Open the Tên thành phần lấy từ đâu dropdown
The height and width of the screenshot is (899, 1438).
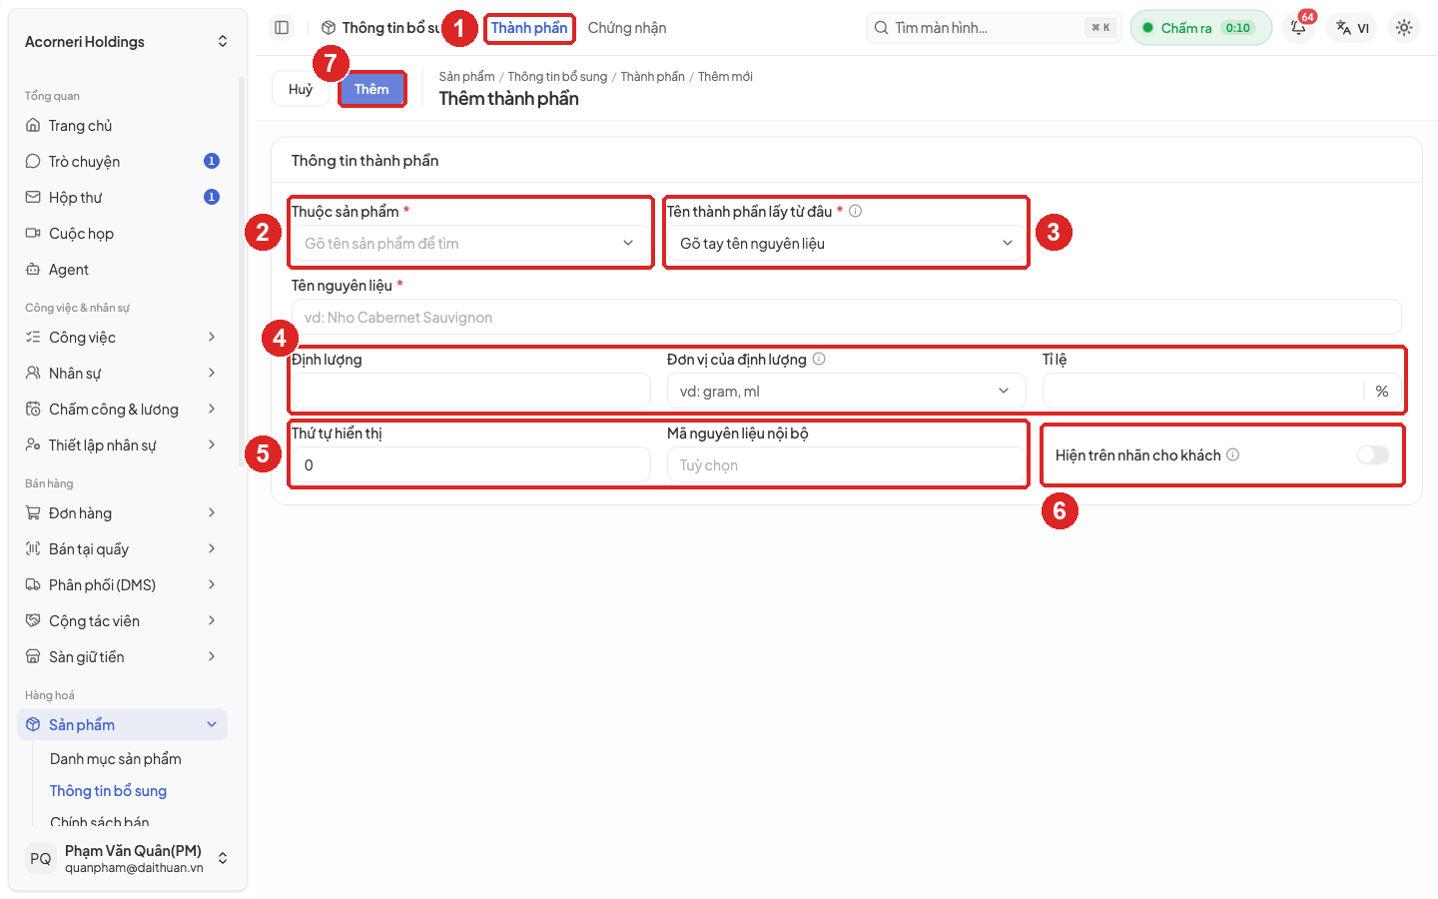pos(847,244)
